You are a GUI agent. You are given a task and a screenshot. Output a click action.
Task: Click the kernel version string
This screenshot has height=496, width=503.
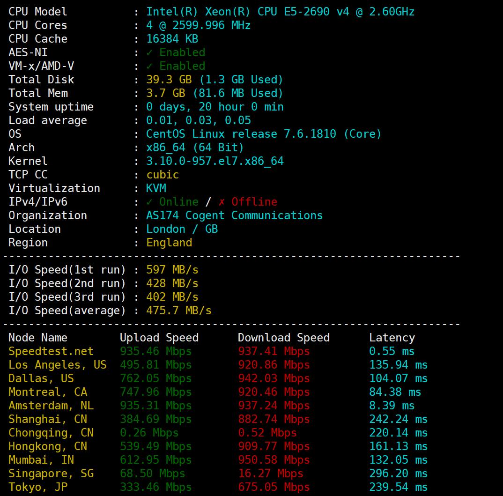pos(215,161)
